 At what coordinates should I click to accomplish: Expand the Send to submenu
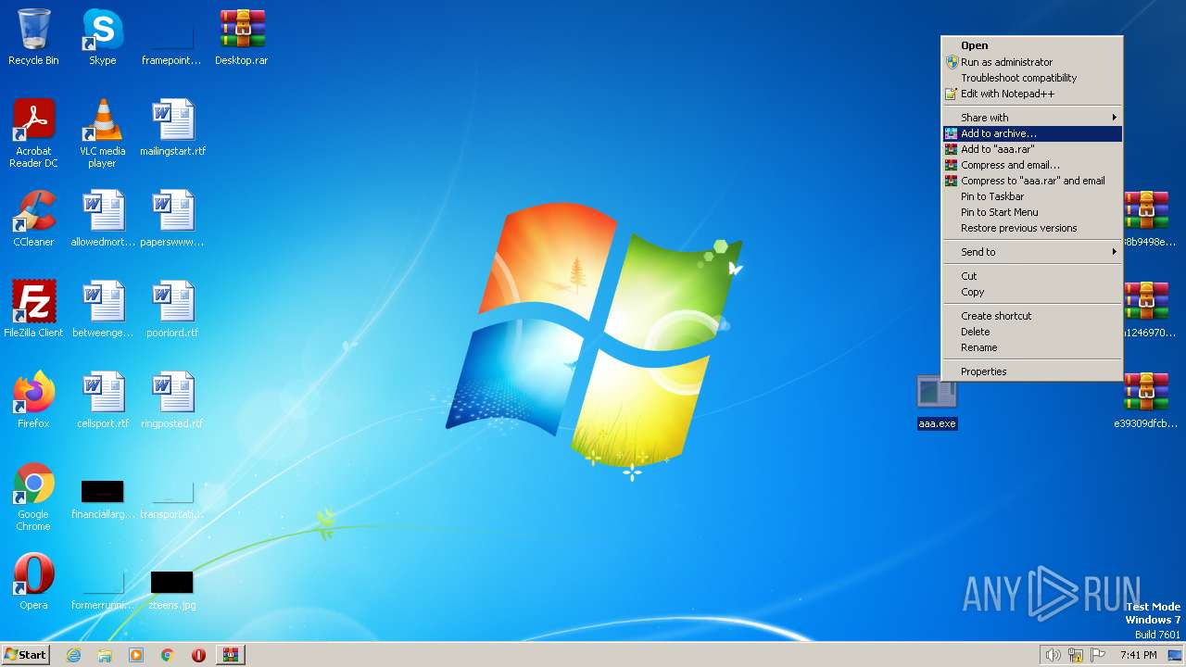click(1032, 252)
